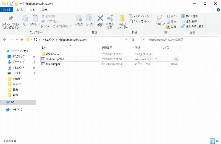Click Copy path (パスのコピー)
Viewport: 221px width, 144px height.
[50, 21]
